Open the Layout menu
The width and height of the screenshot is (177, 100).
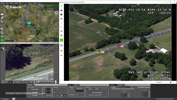[x=11, y=3]
